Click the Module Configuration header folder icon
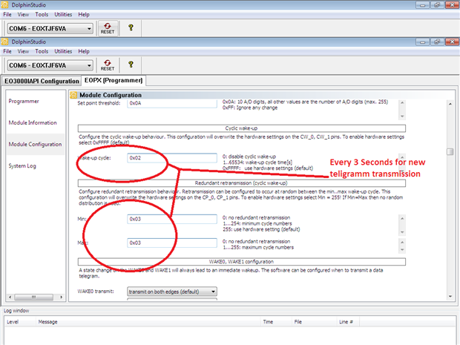This screenshot has width=460, height=345. 73,95
